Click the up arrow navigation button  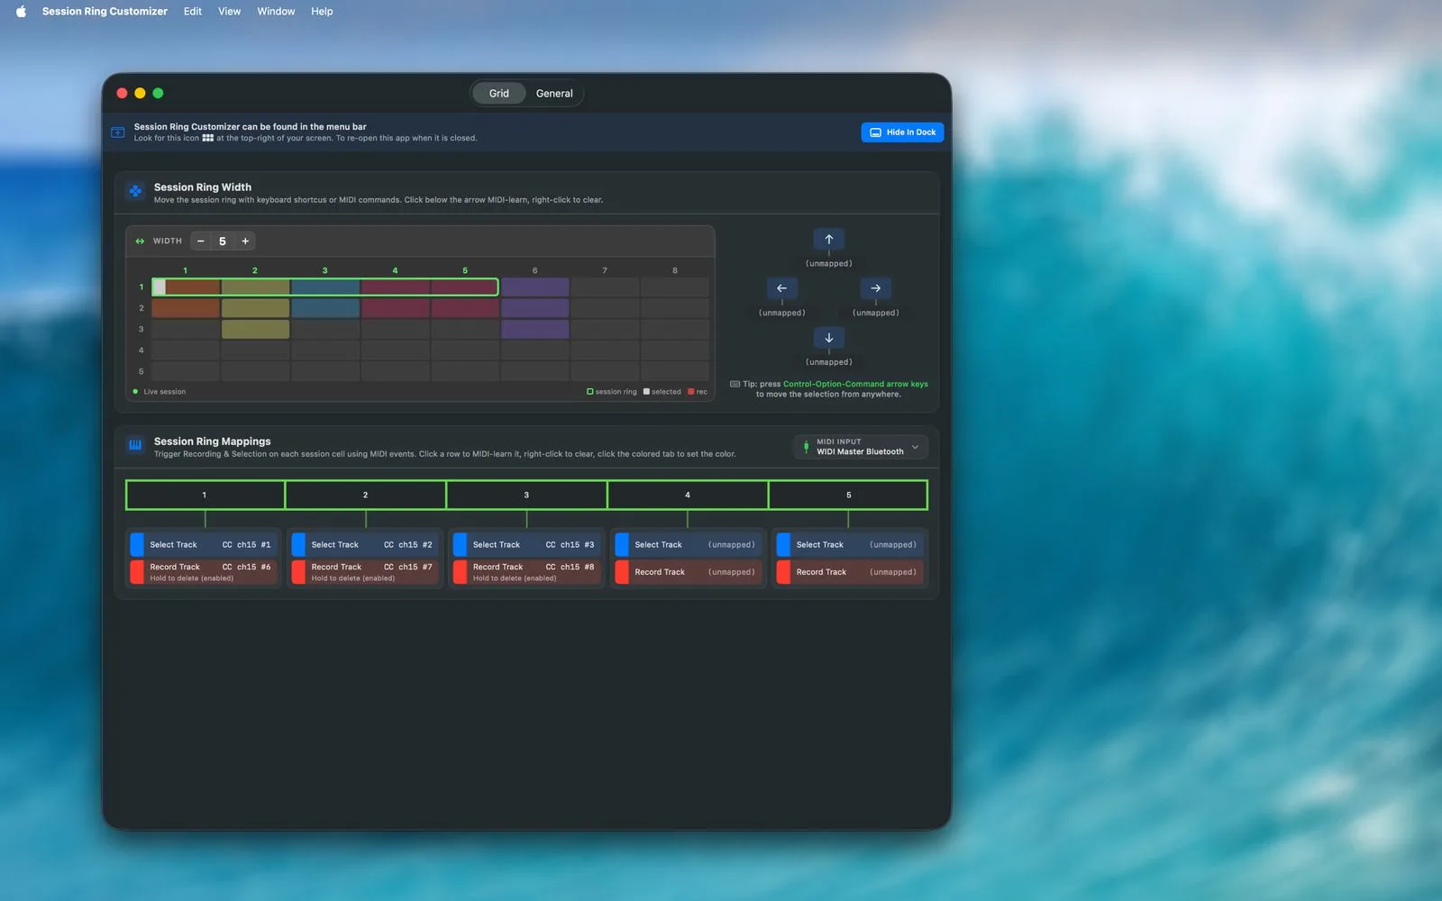828,239
